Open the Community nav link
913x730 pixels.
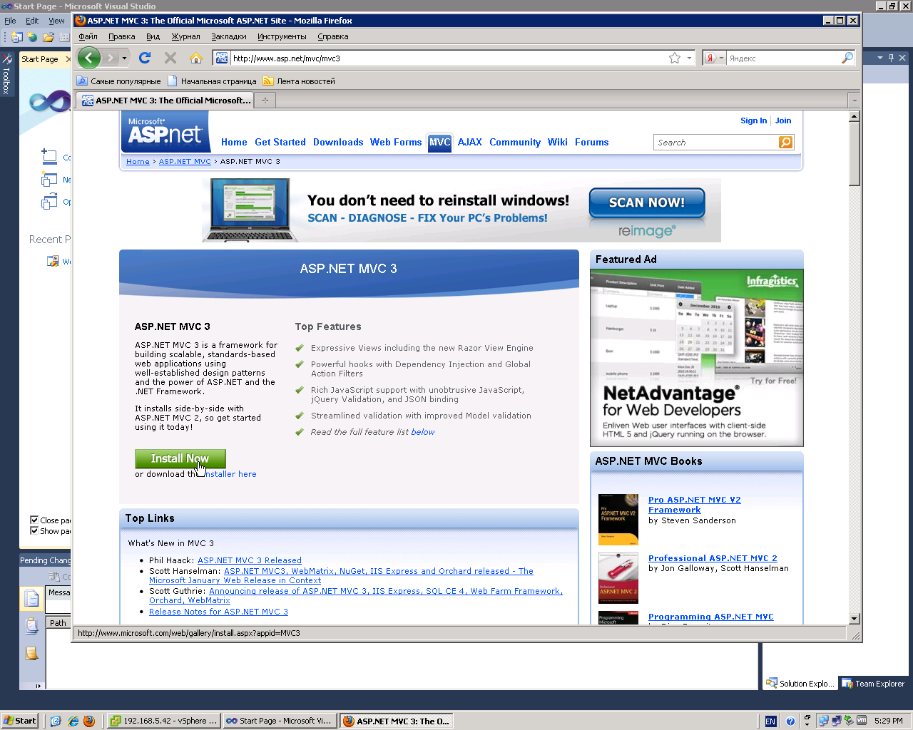pos(515,143)
